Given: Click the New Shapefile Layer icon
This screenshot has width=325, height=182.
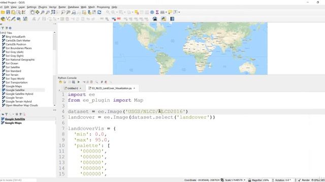Looking at the screenshot, I should click(x=8, y=19).
